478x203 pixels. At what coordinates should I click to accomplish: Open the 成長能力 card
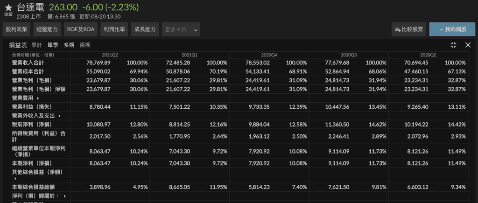[145, 29]
